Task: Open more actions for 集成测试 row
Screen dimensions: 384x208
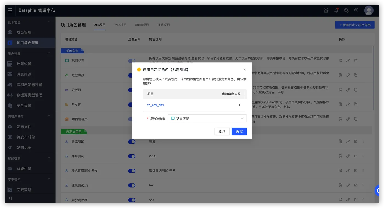Action: coord(363,141)
